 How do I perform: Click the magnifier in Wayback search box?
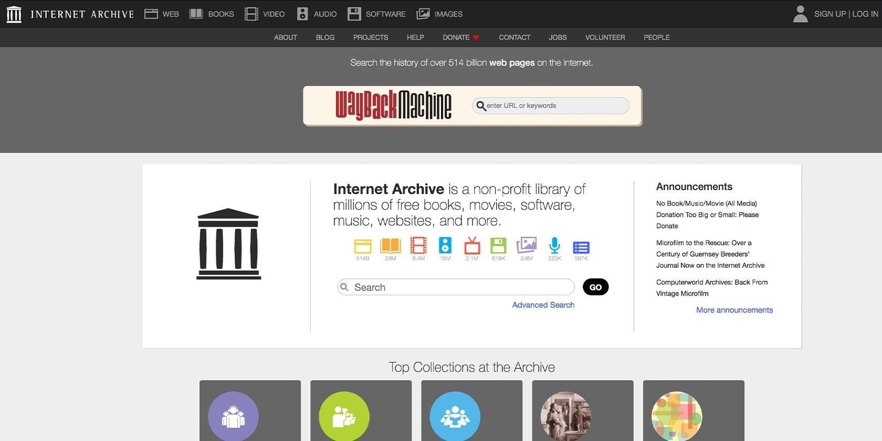481,106
